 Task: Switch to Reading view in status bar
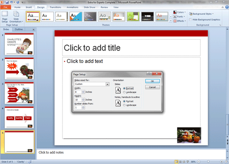[184, 162]
